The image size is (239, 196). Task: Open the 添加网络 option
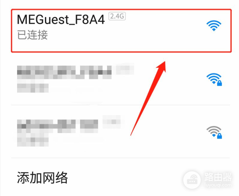coord(42,178)
